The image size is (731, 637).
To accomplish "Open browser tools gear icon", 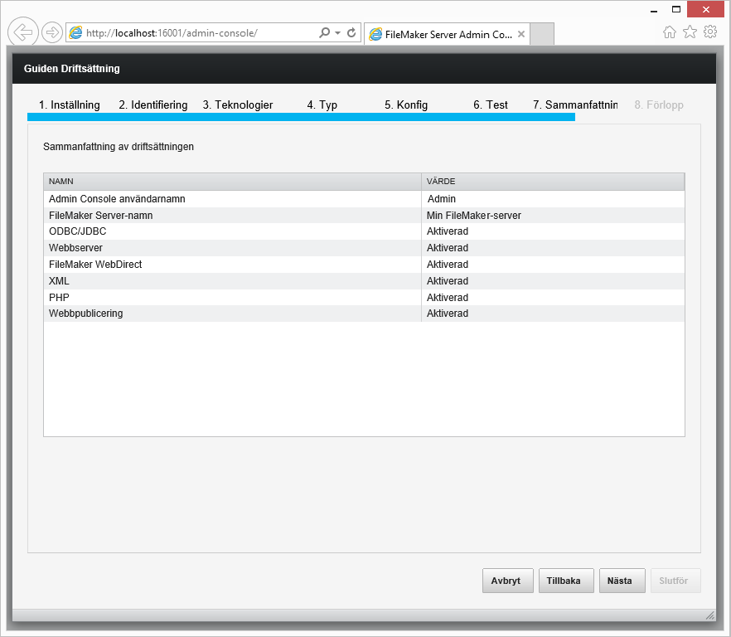I will point(710,32).
